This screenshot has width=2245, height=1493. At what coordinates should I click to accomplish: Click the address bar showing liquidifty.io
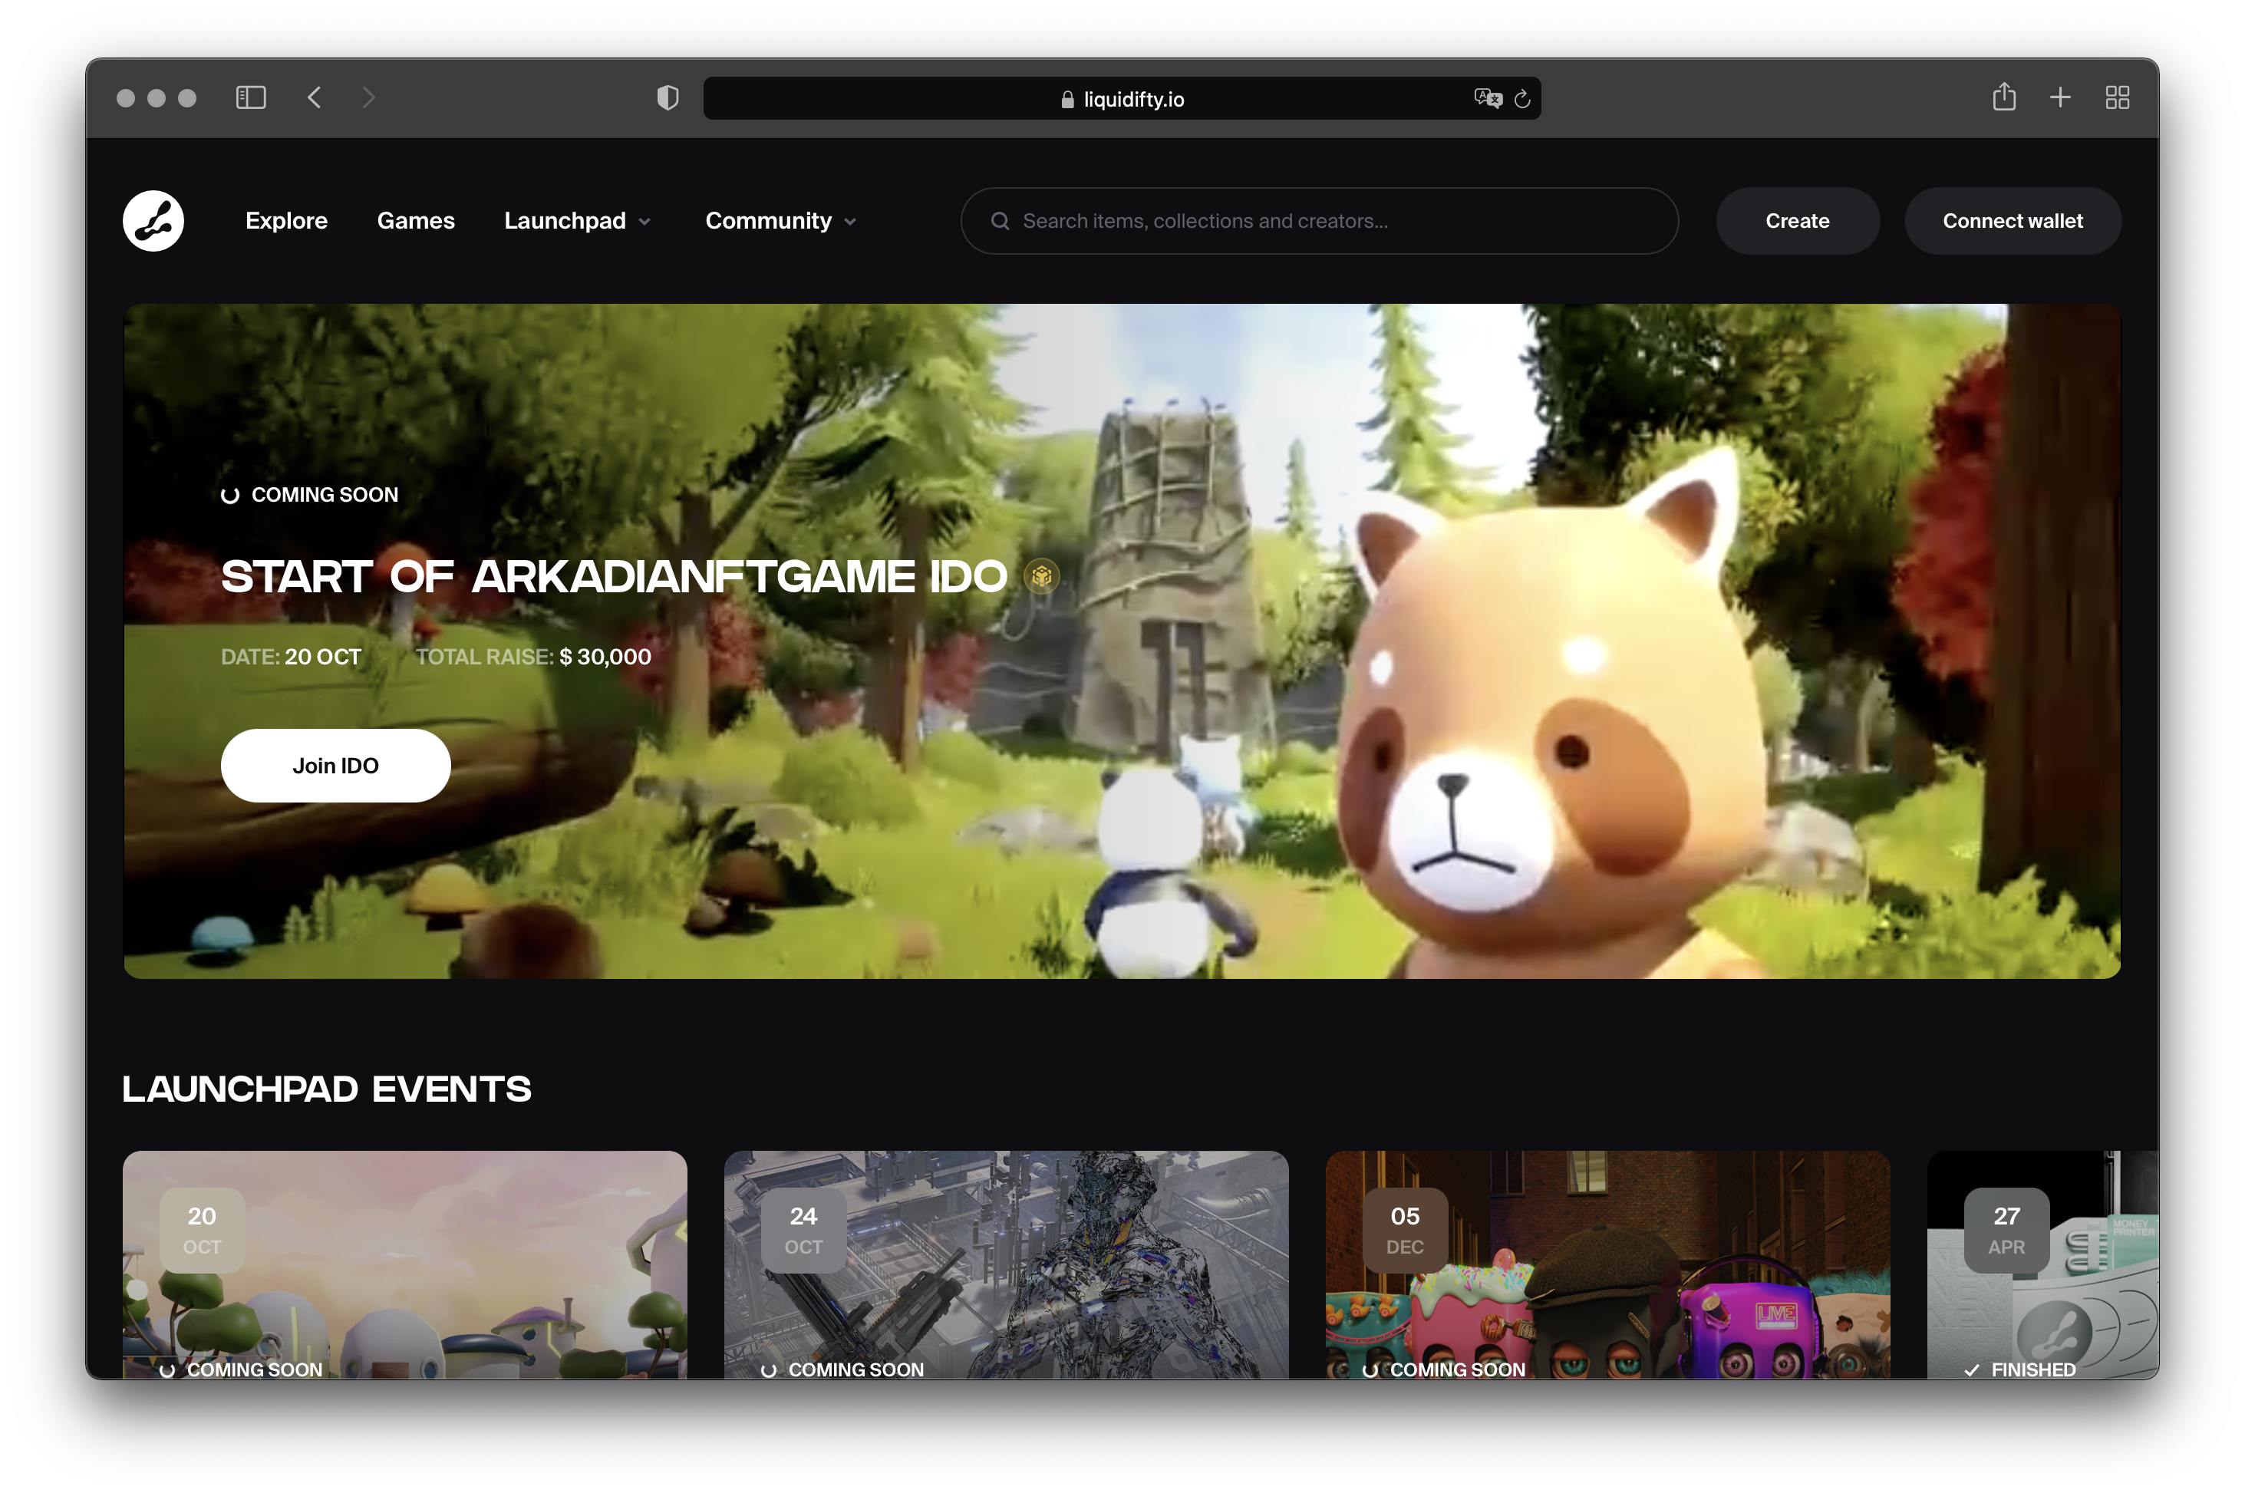(x=1122, y=98)
